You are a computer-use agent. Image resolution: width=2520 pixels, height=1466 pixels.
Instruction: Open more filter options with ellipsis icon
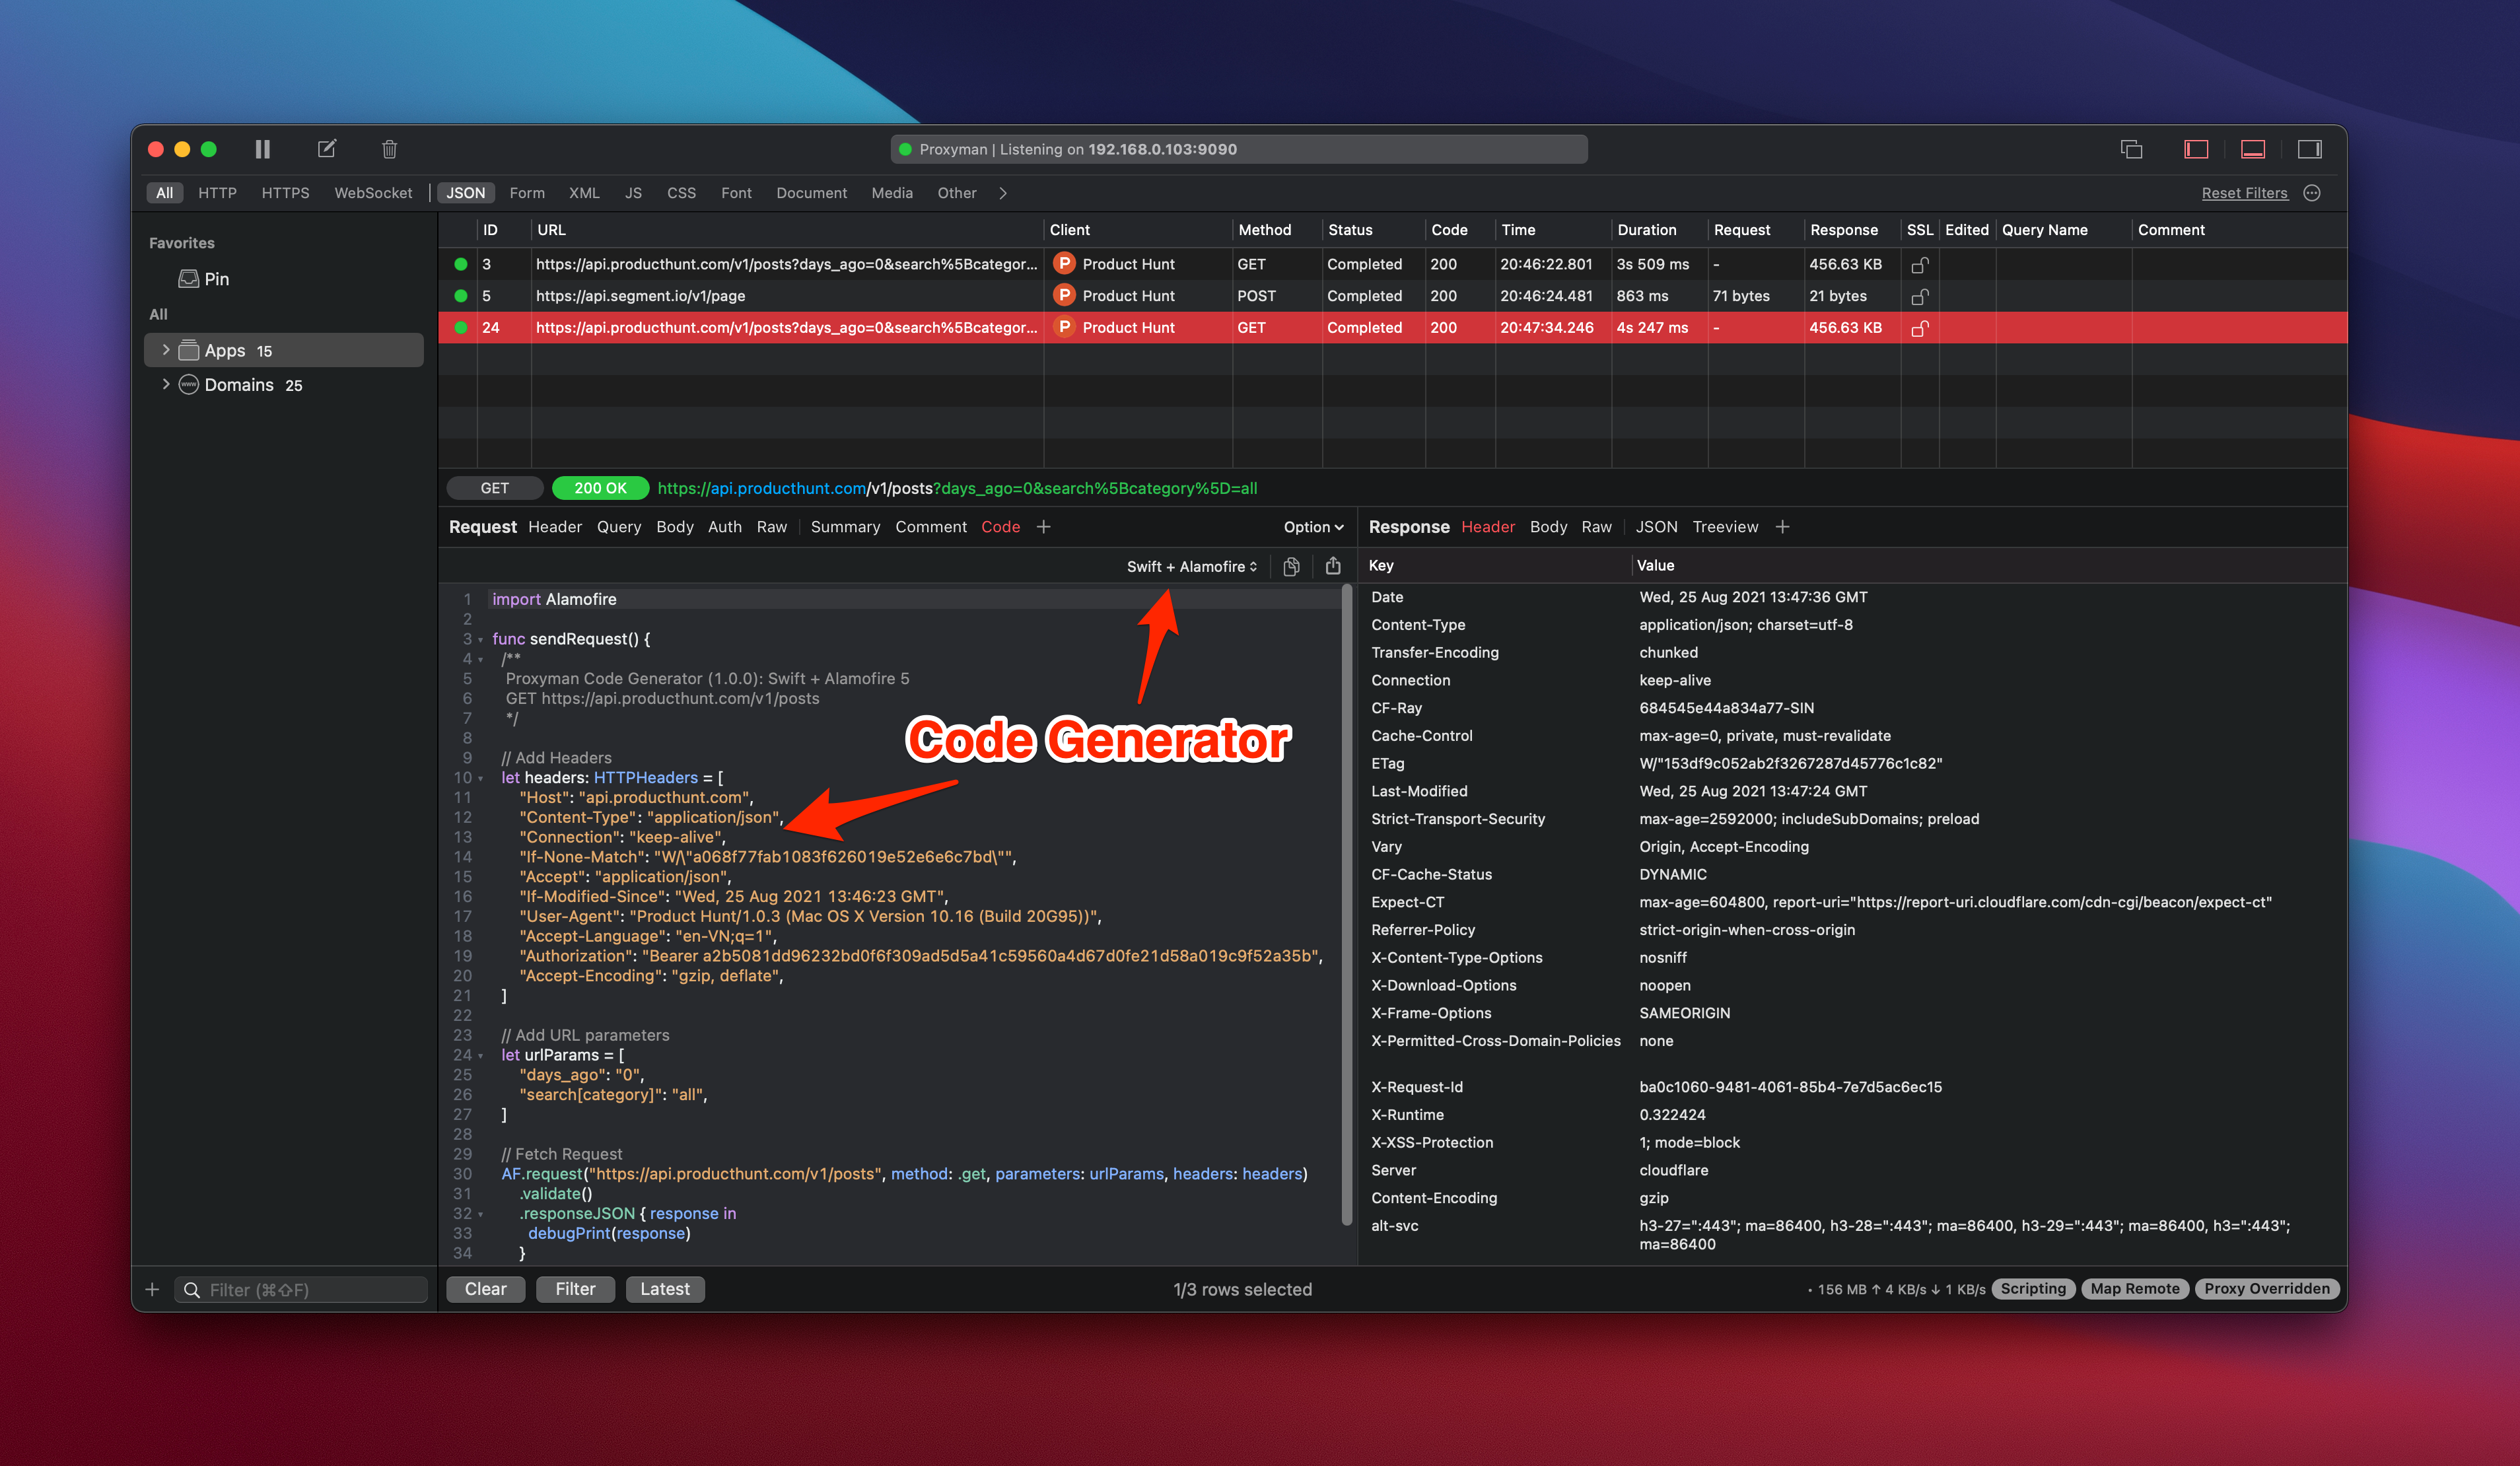point(2311,192)
